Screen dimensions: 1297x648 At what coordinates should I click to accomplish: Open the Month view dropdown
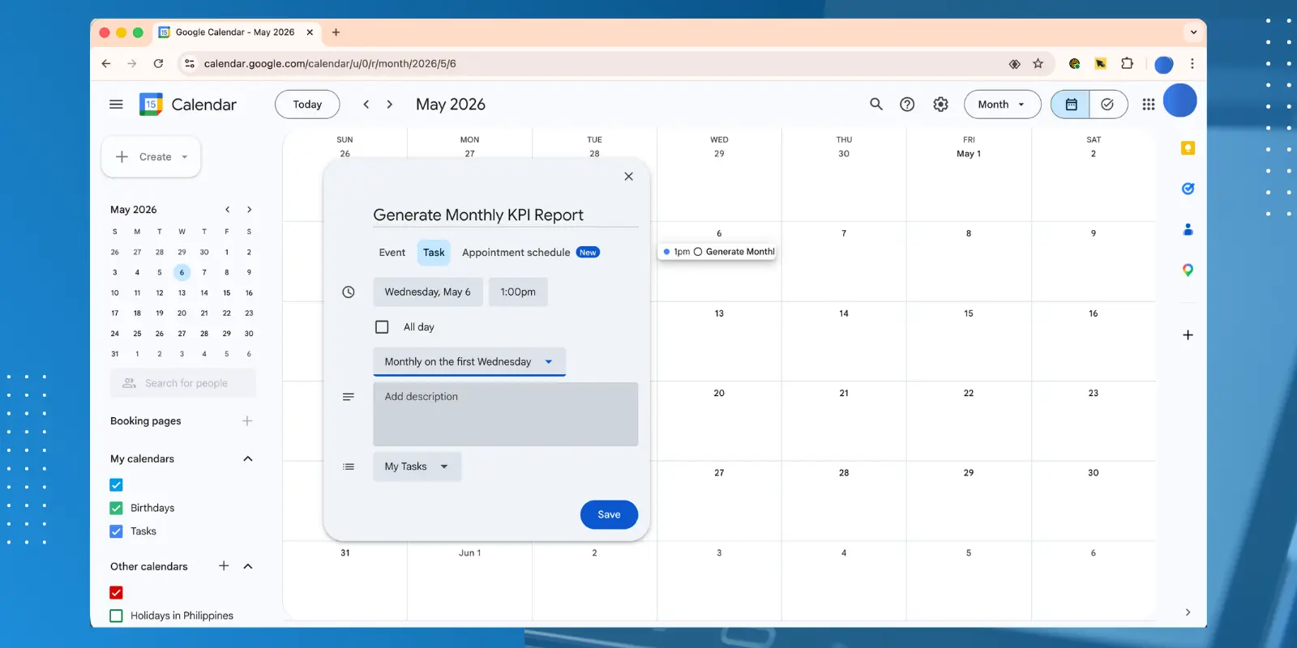tap(1001, 104)
